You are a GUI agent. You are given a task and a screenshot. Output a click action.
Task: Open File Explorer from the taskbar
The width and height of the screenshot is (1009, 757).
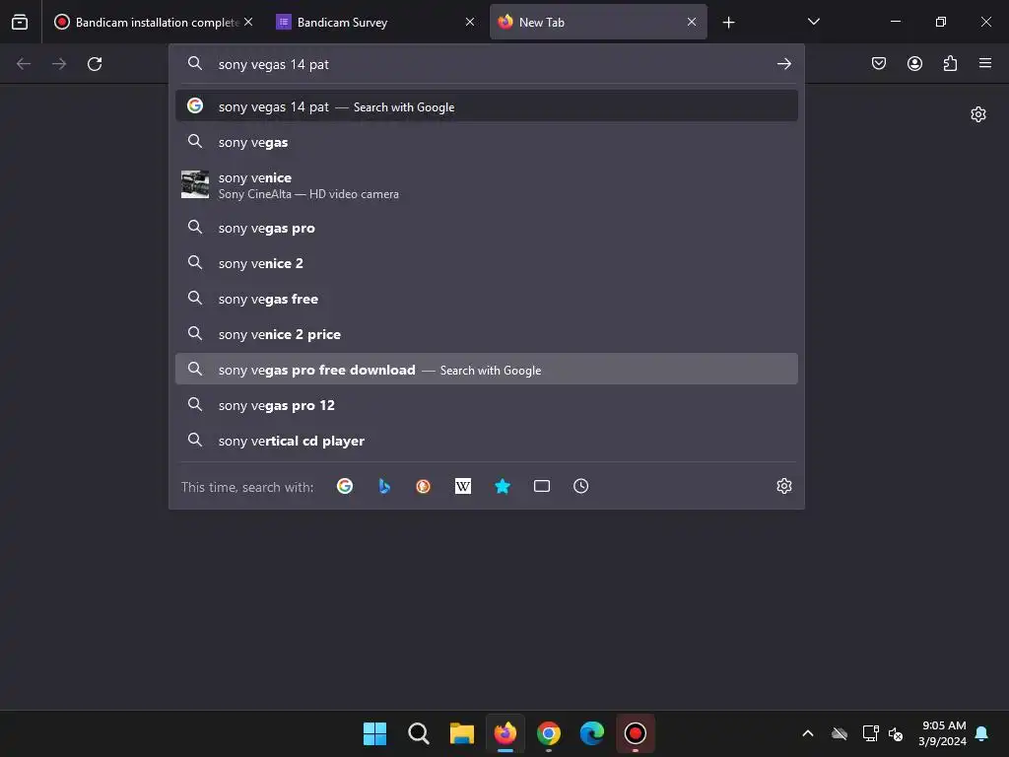pyautogui.click(x=462, y=733)
